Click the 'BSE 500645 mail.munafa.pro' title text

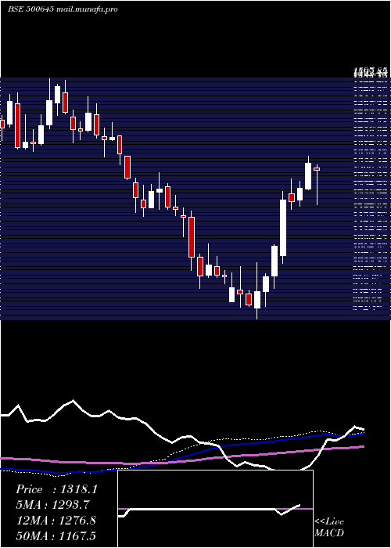pyautogui.click(x=63, y=9)
